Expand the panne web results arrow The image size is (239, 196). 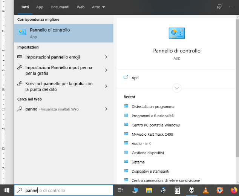(x=106, y=109)
